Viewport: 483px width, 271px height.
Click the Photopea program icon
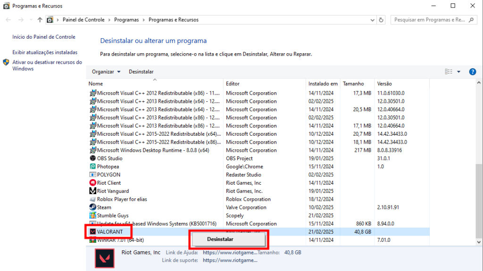pos(93,166)
